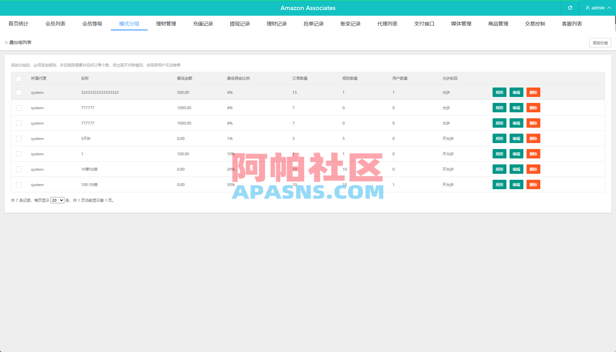Select the checkbox for the 100-50倍 row
Screen dimensions: 616x352
19,184
